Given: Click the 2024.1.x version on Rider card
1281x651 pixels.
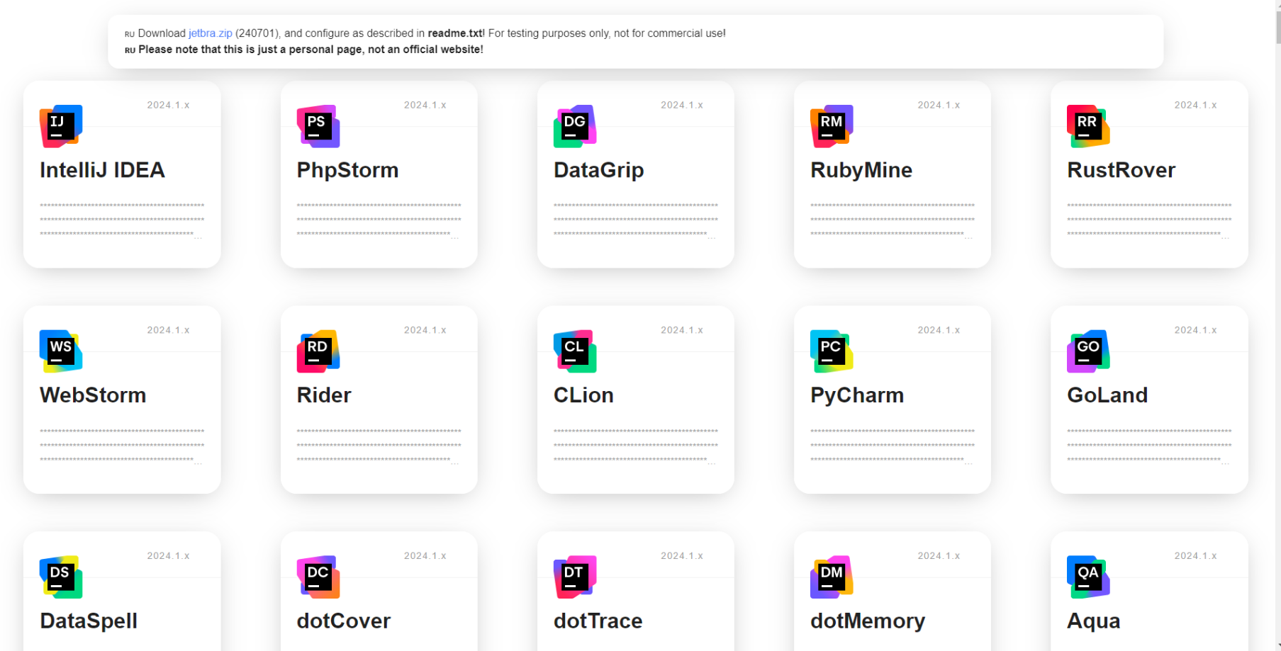Looking at the screenshot, I should pyautogui.click(x=425, y=330).
